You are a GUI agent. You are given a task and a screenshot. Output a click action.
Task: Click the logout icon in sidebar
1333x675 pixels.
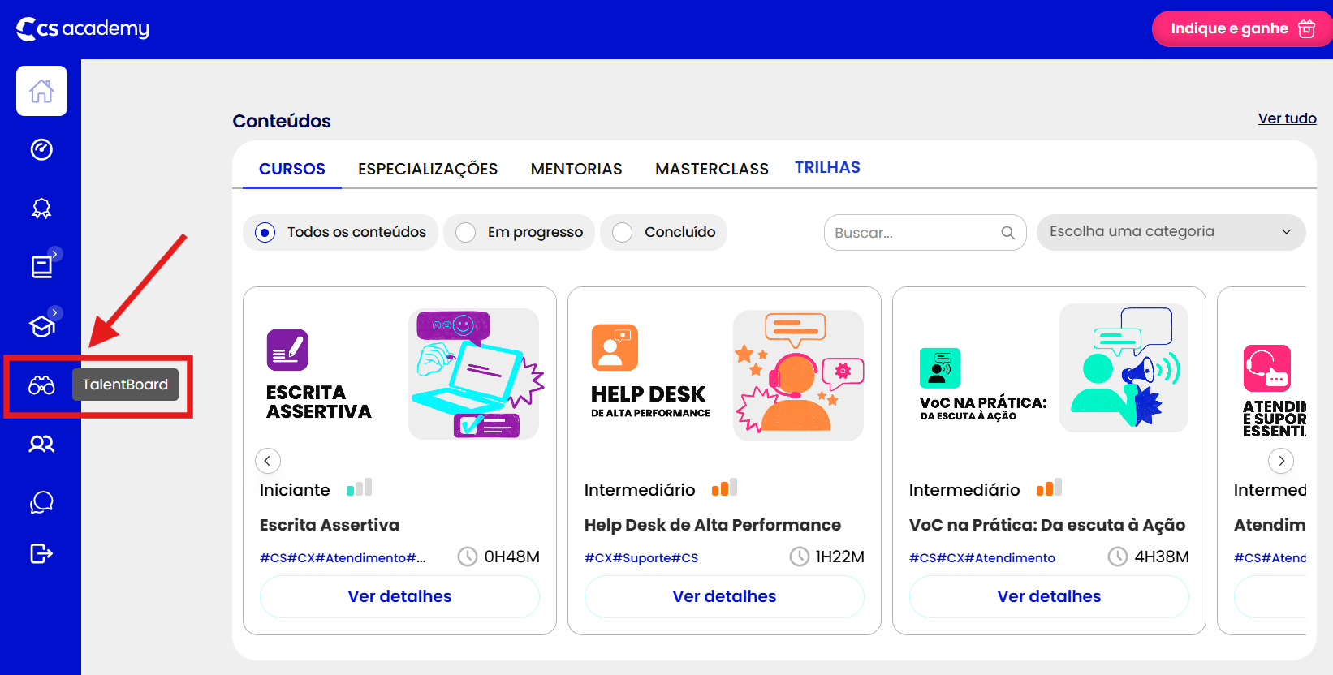coord(41,553)
